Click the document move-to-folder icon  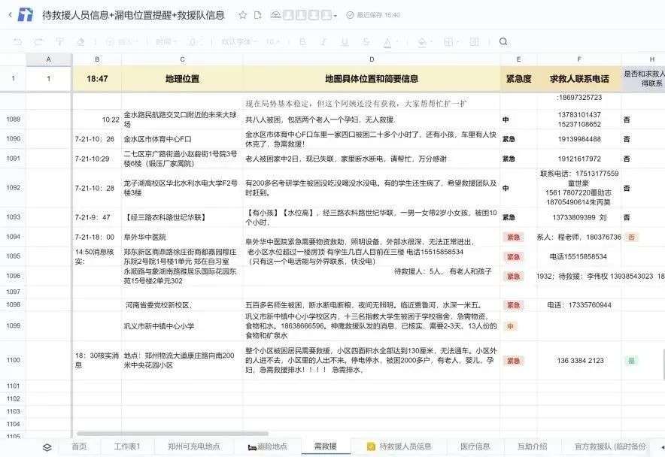(x=257, y=15)
